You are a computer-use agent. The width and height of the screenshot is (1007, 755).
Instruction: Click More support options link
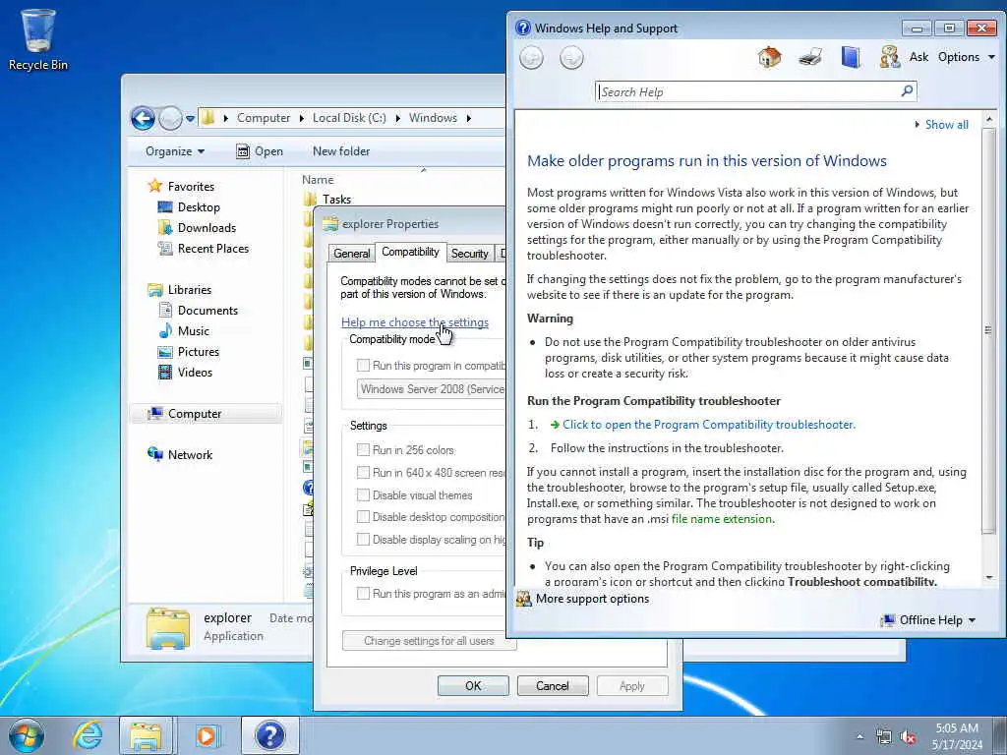click(592, 599)
